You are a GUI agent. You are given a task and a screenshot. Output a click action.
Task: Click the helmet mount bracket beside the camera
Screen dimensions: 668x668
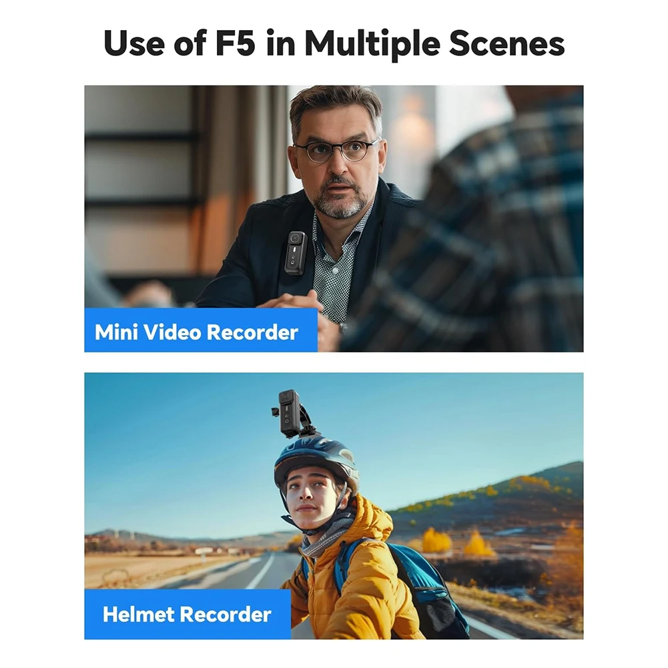pos(310,420)
